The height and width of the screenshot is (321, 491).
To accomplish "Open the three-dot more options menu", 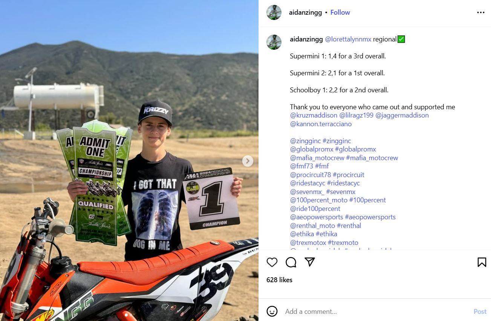I will (x=480, y=12).
